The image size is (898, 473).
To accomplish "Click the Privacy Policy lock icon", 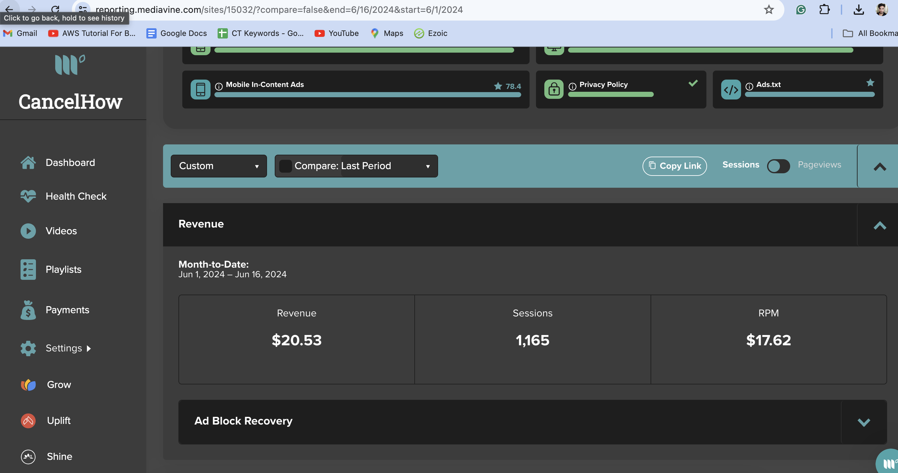I will coord(554,89).
